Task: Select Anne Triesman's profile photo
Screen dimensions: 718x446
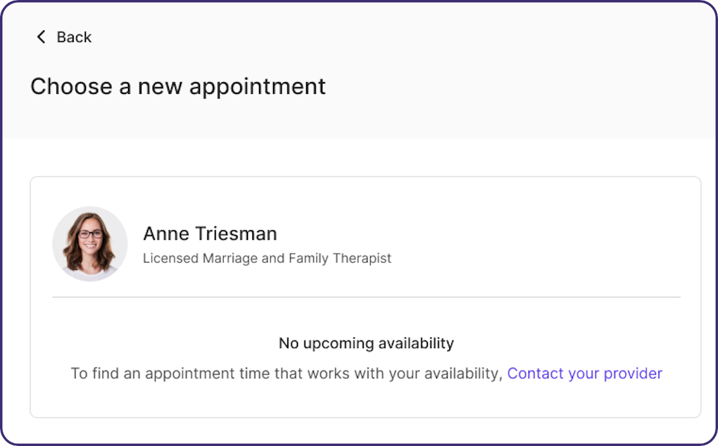Action: tap(90, 244)
